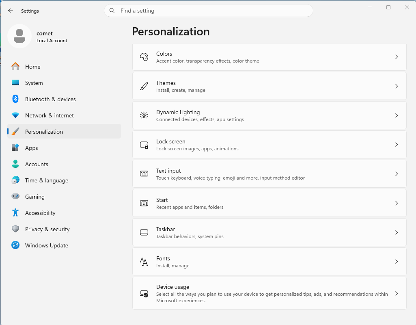The image size is (416, 325).
Task: Go to Gaming settings
Action: (64, 197)
